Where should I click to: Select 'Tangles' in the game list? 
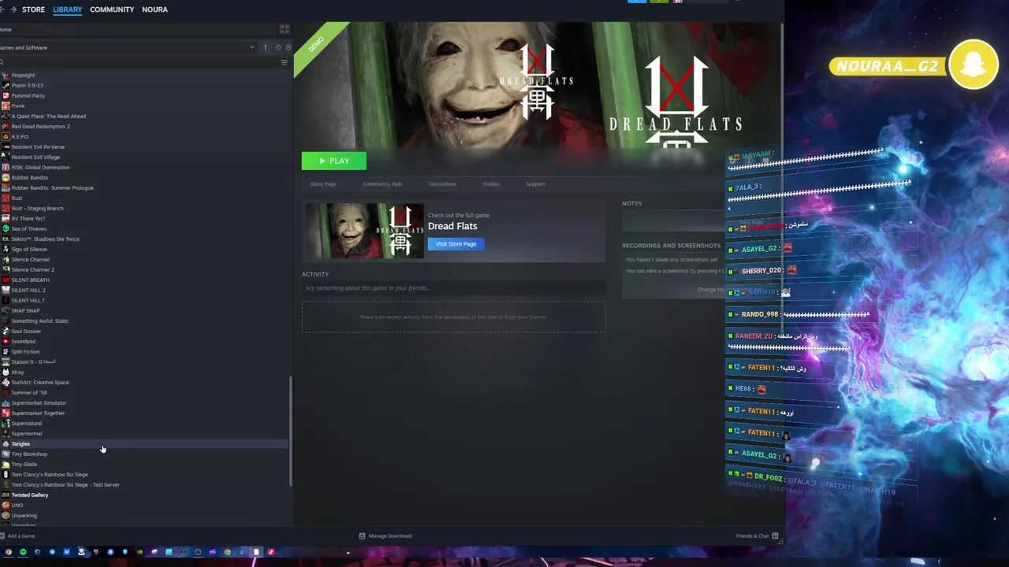point(20,443)
